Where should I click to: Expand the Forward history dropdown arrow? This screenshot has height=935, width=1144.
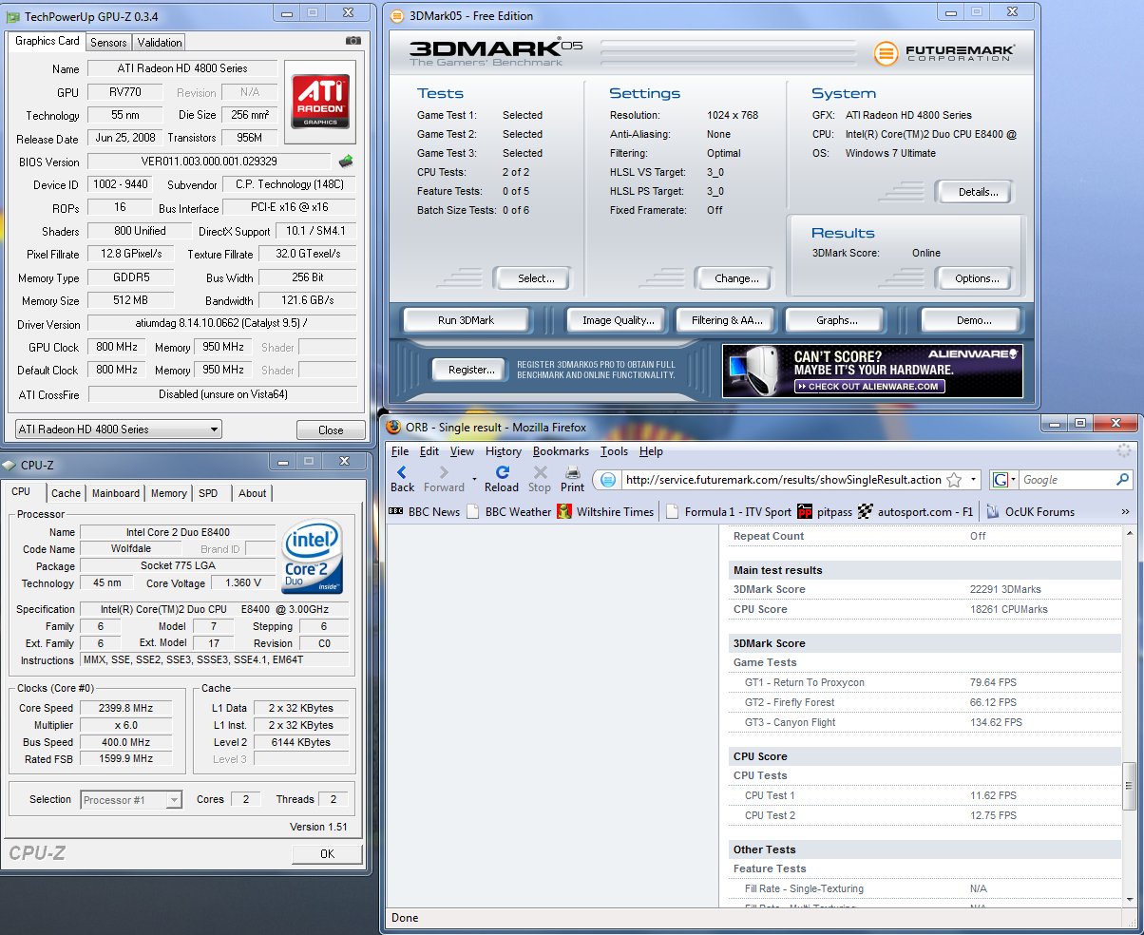[474, 480]
